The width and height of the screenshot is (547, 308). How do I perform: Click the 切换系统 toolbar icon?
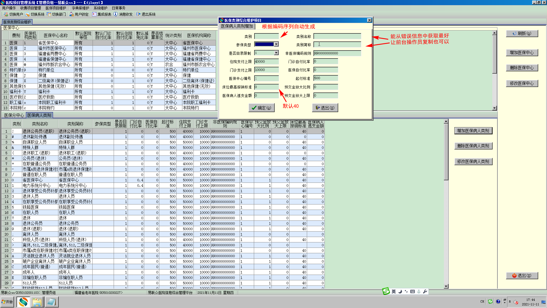27,14
